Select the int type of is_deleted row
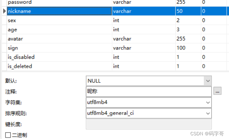This screenshot has width=229, height=139. [144, 66]
